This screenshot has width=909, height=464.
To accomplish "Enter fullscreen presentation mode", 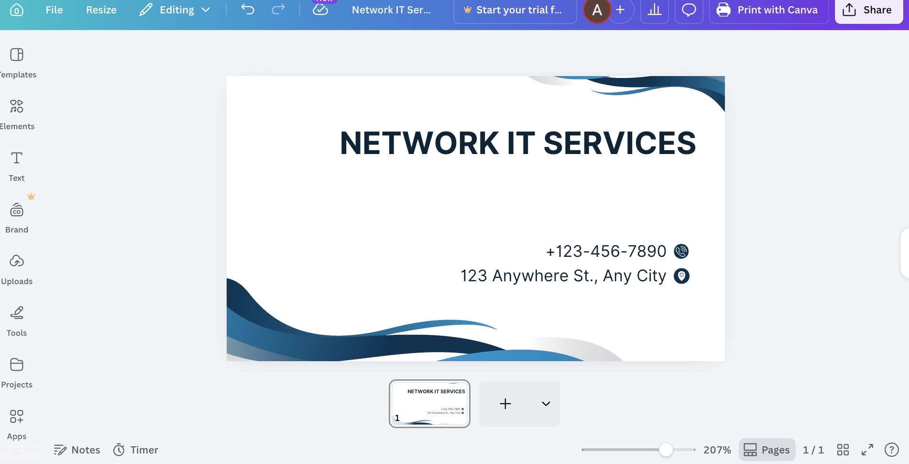I will pos(867,450).
